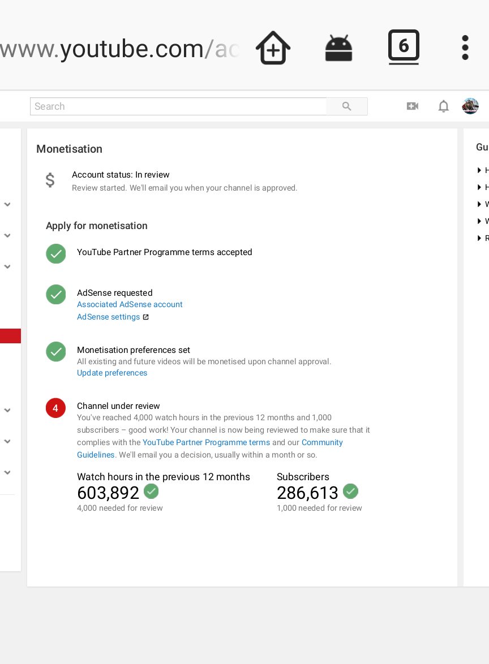The width and height of the screenshot is (489, 664).
Task: Click green check next to 286,613 subscribers
Action: coord(350,491)
